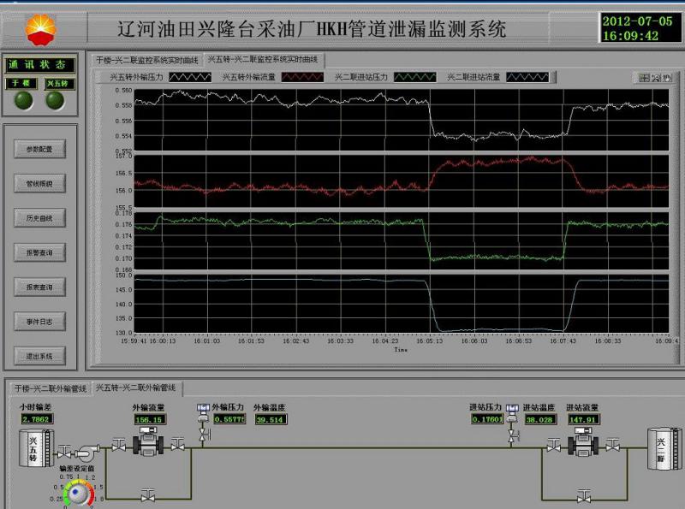Select the 兴五转-兴二联外输管线 pipeline tab
This screenshot has height=509, width=685.
point(136,388)
